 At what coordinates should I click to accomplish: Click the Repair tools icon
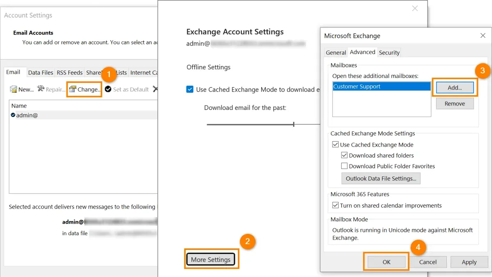(41, 89)
